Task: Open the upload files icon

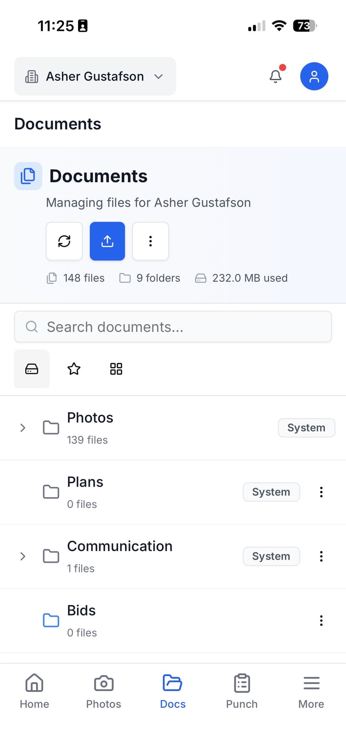Action: tap(107, 241)
